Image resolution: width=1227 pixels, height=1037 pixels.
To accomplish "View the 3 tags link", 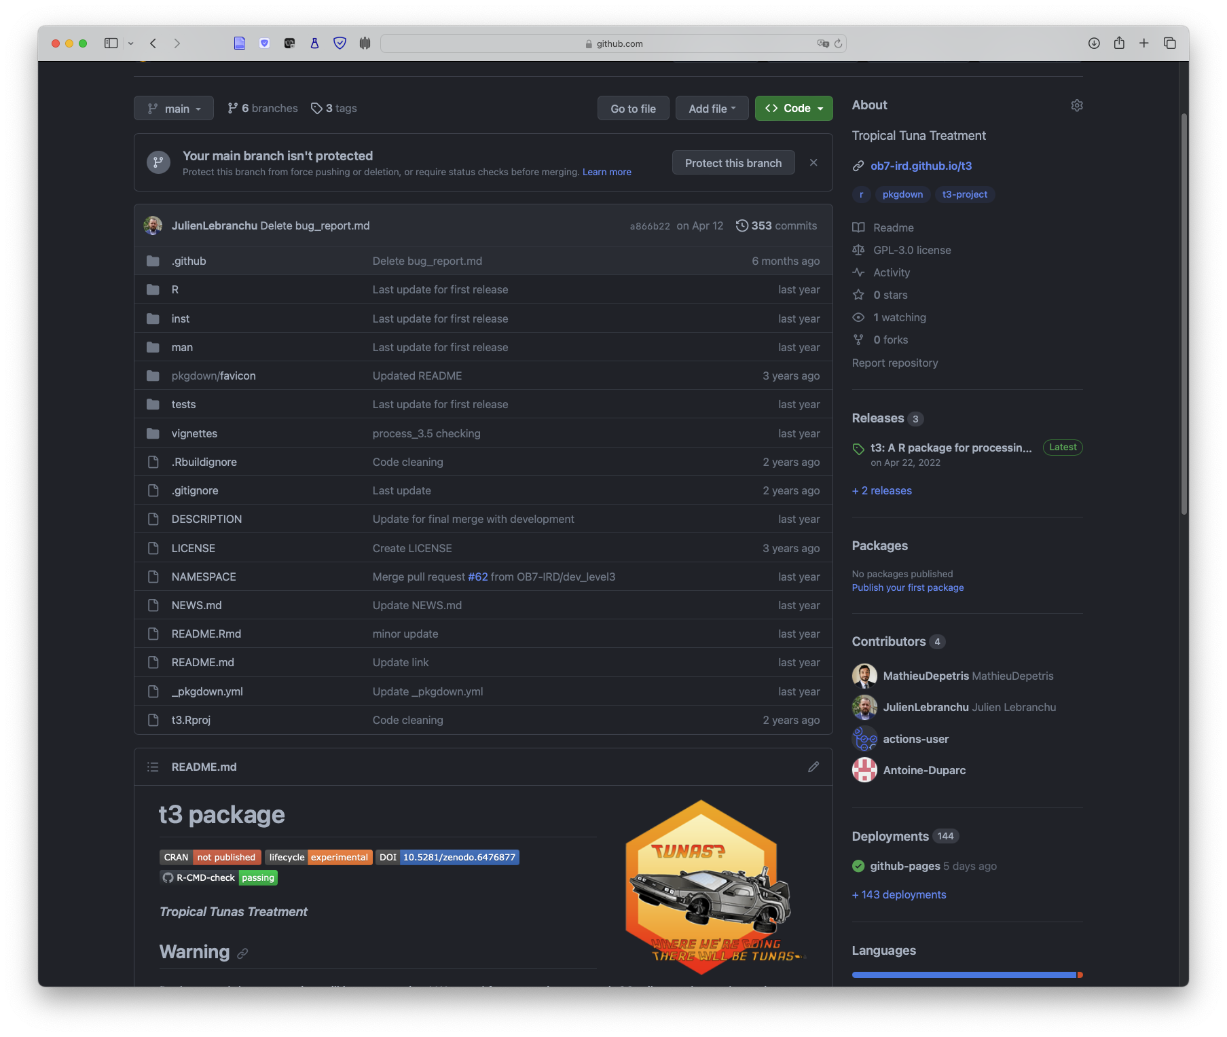I will (334, 108).
